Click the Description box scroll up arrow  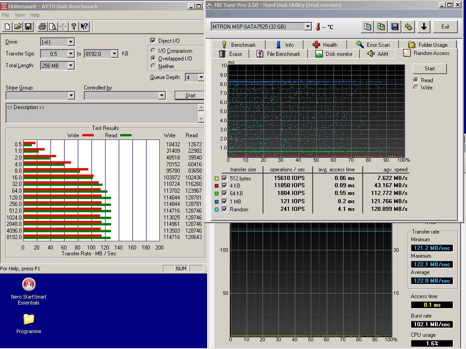pyautogui.click(x=201, y=107)
